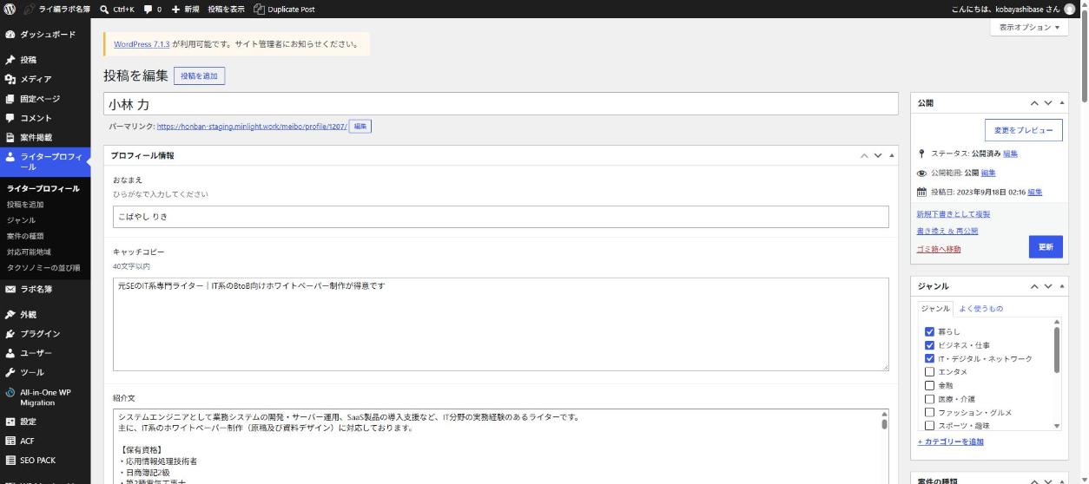
Task: Toggle IT・デジタル・ネットワーク checkbox
Action: coord(929,358)
